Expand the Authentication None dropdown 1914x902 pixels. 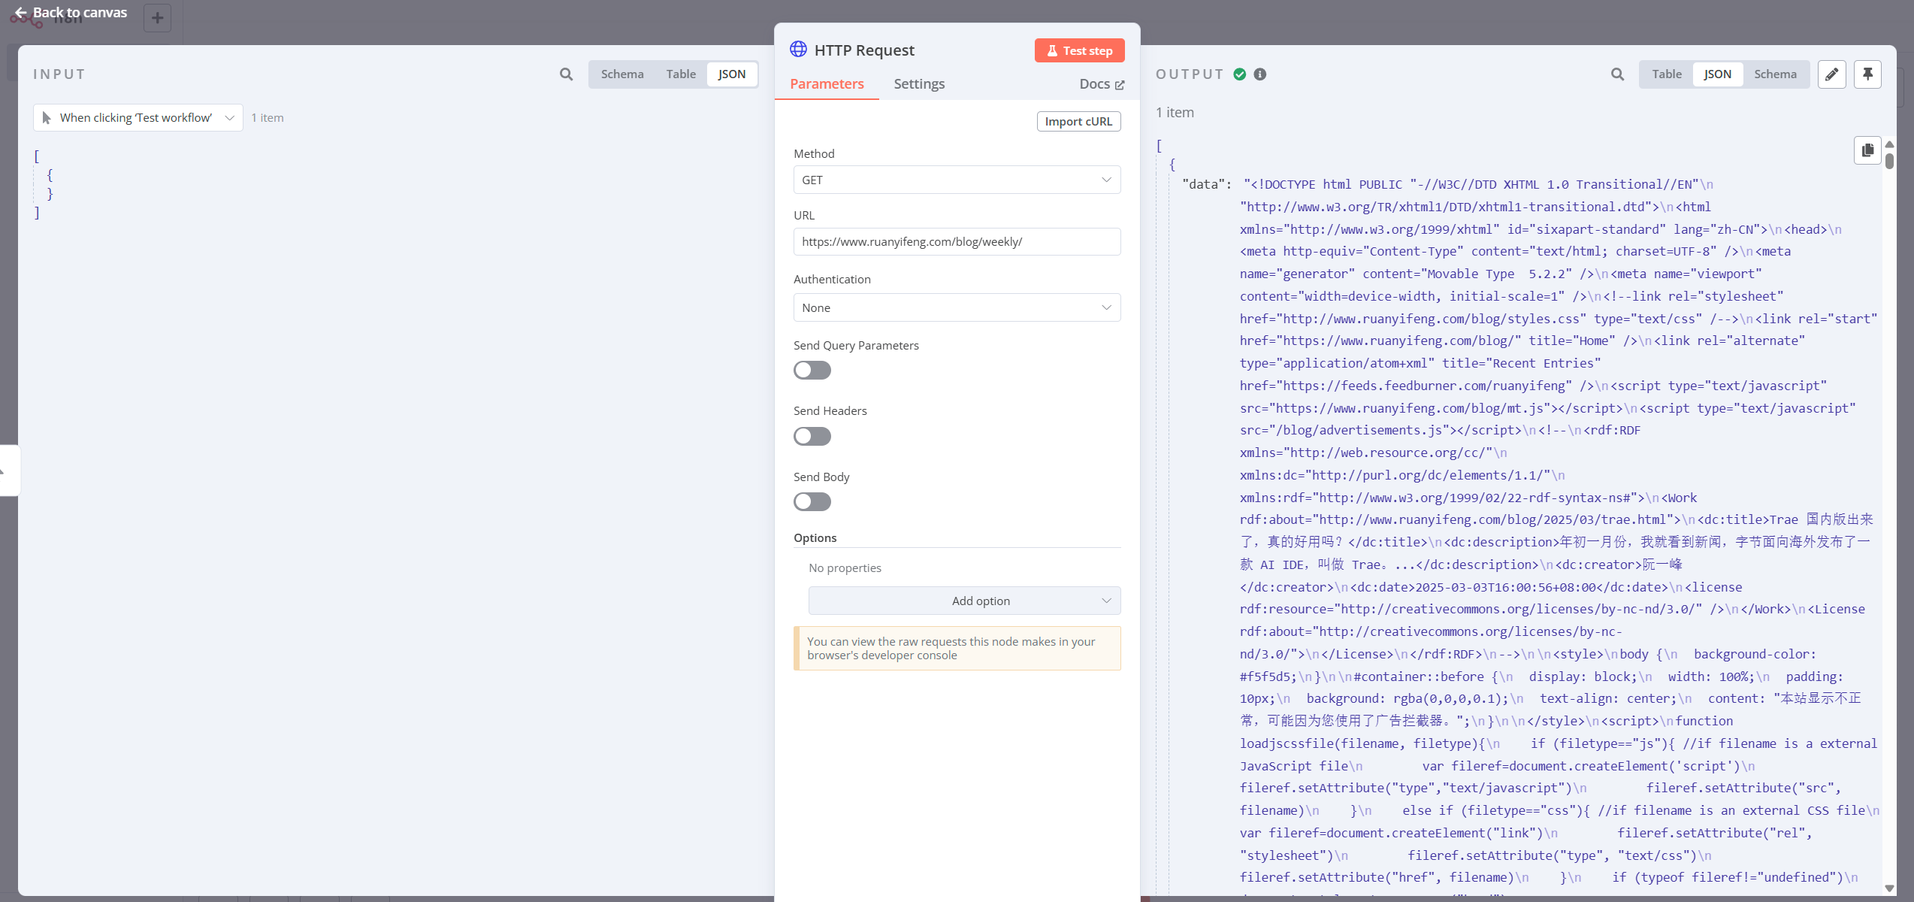(x=956, y=308)
